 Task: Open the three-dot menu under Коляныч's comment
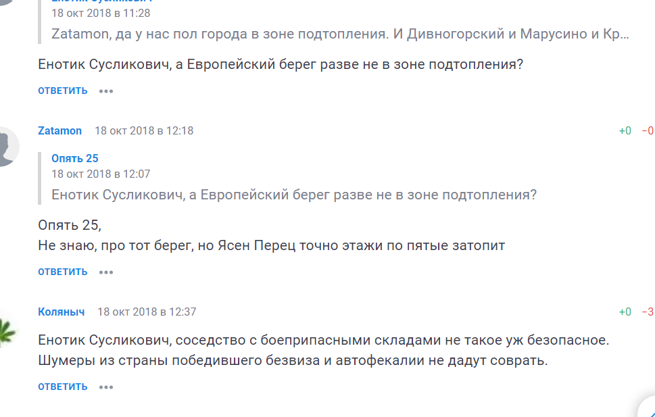pyautogui.click(x=106, y=387)
